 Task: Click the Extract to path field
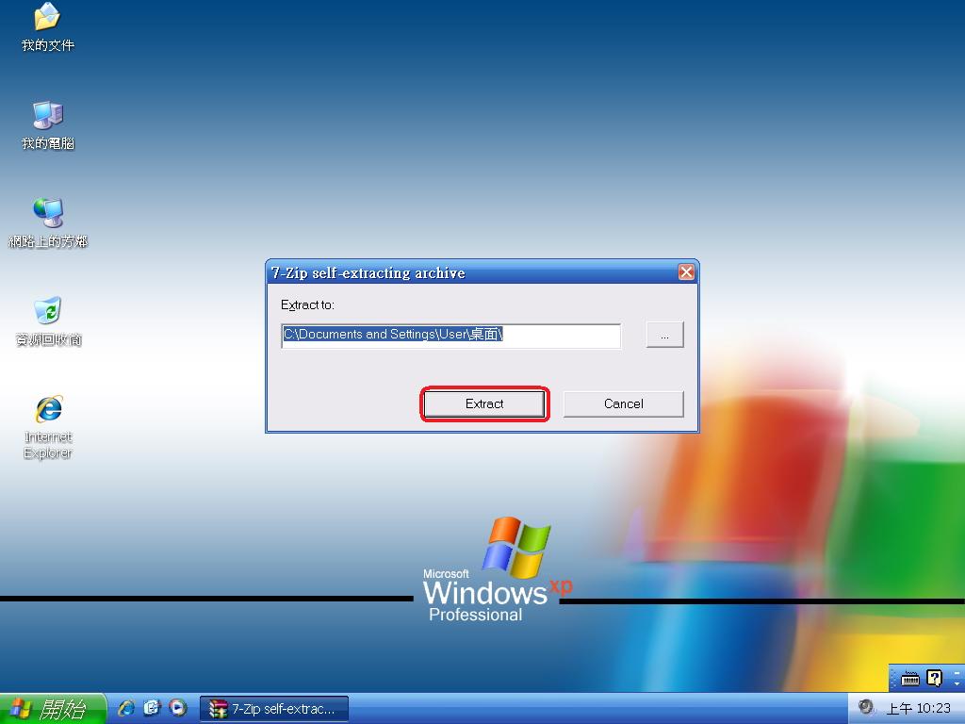[x=450, y=336]
